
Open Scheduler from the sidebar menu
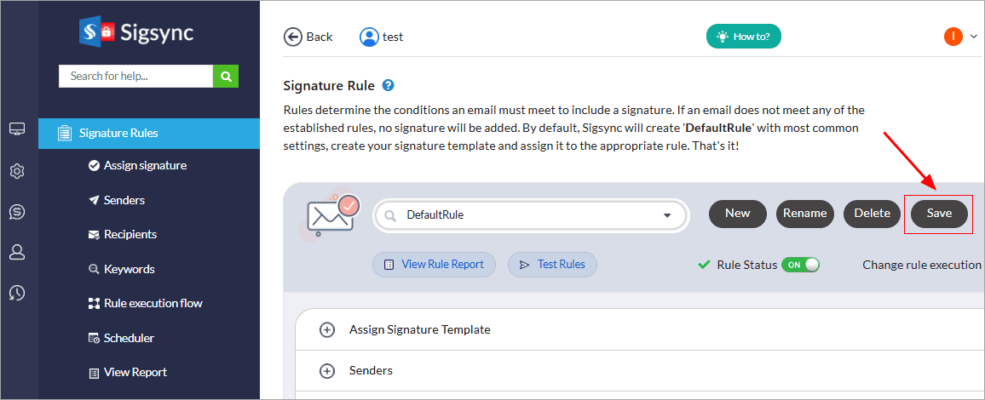click(129, 338)
